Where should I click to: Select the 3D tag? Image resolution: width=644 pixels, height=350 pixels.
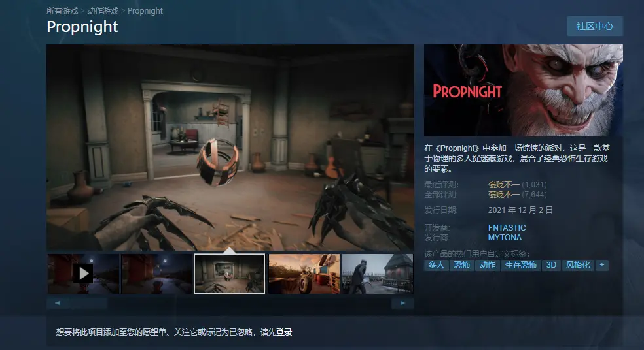click(x=551, y=265)
